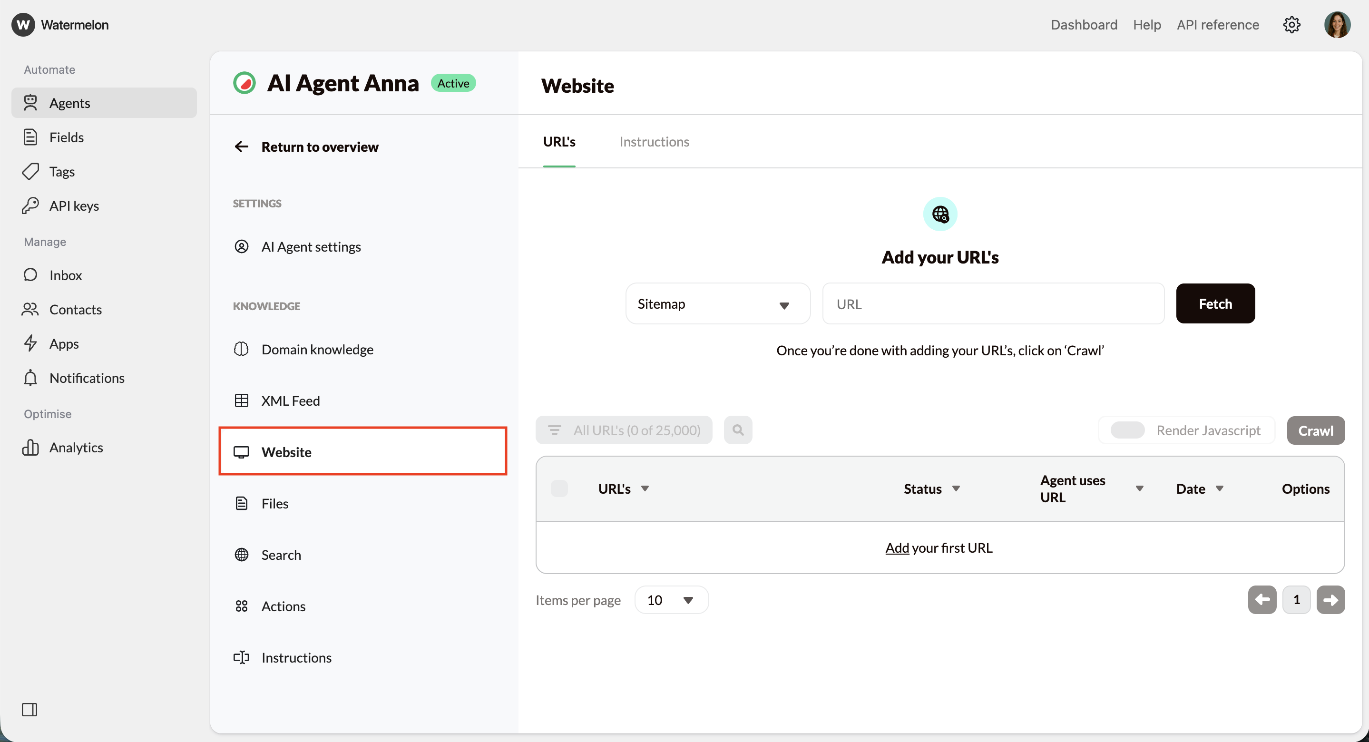Screen dimensions: 1369x742
Task: Open the Sitemap type dropdown
Action: click(x=717, y=303)
